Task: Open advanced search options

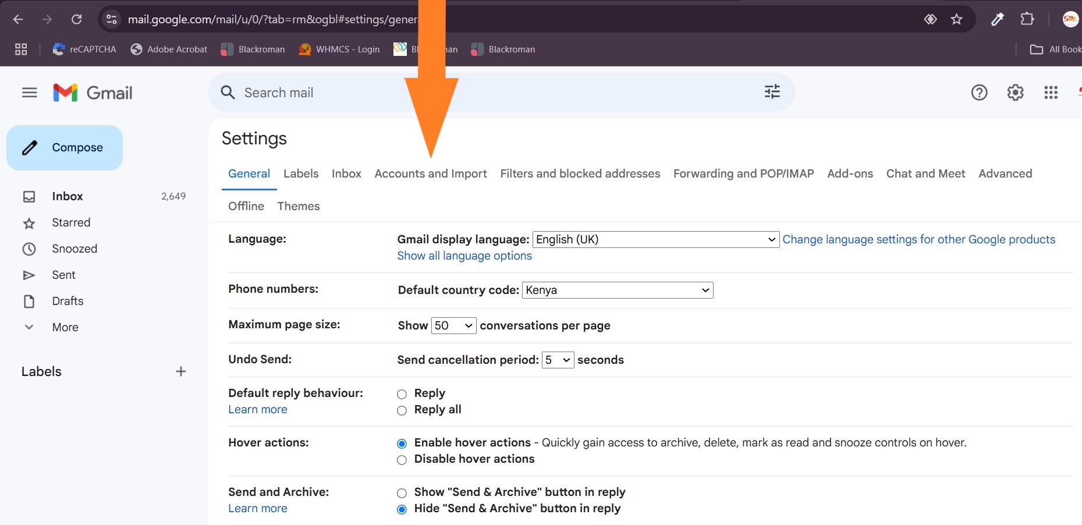Action: pyautogui.click(x=772, y=92)
